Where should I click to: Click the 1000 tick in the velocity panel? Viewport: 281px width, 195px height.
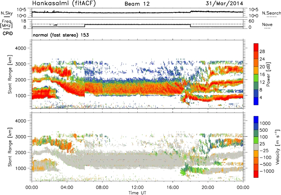pos(20,168)
